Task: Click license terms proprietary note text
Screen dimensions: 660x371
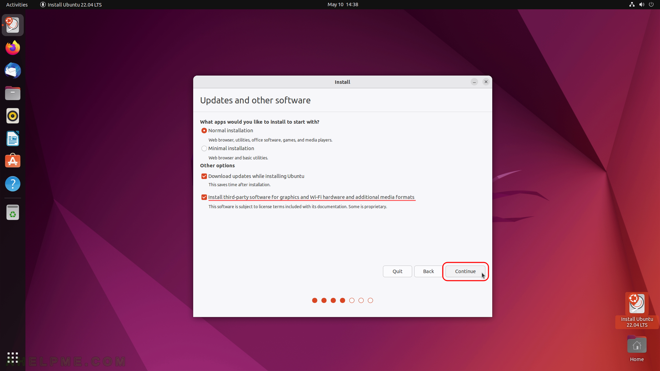Action: (298, 207)
